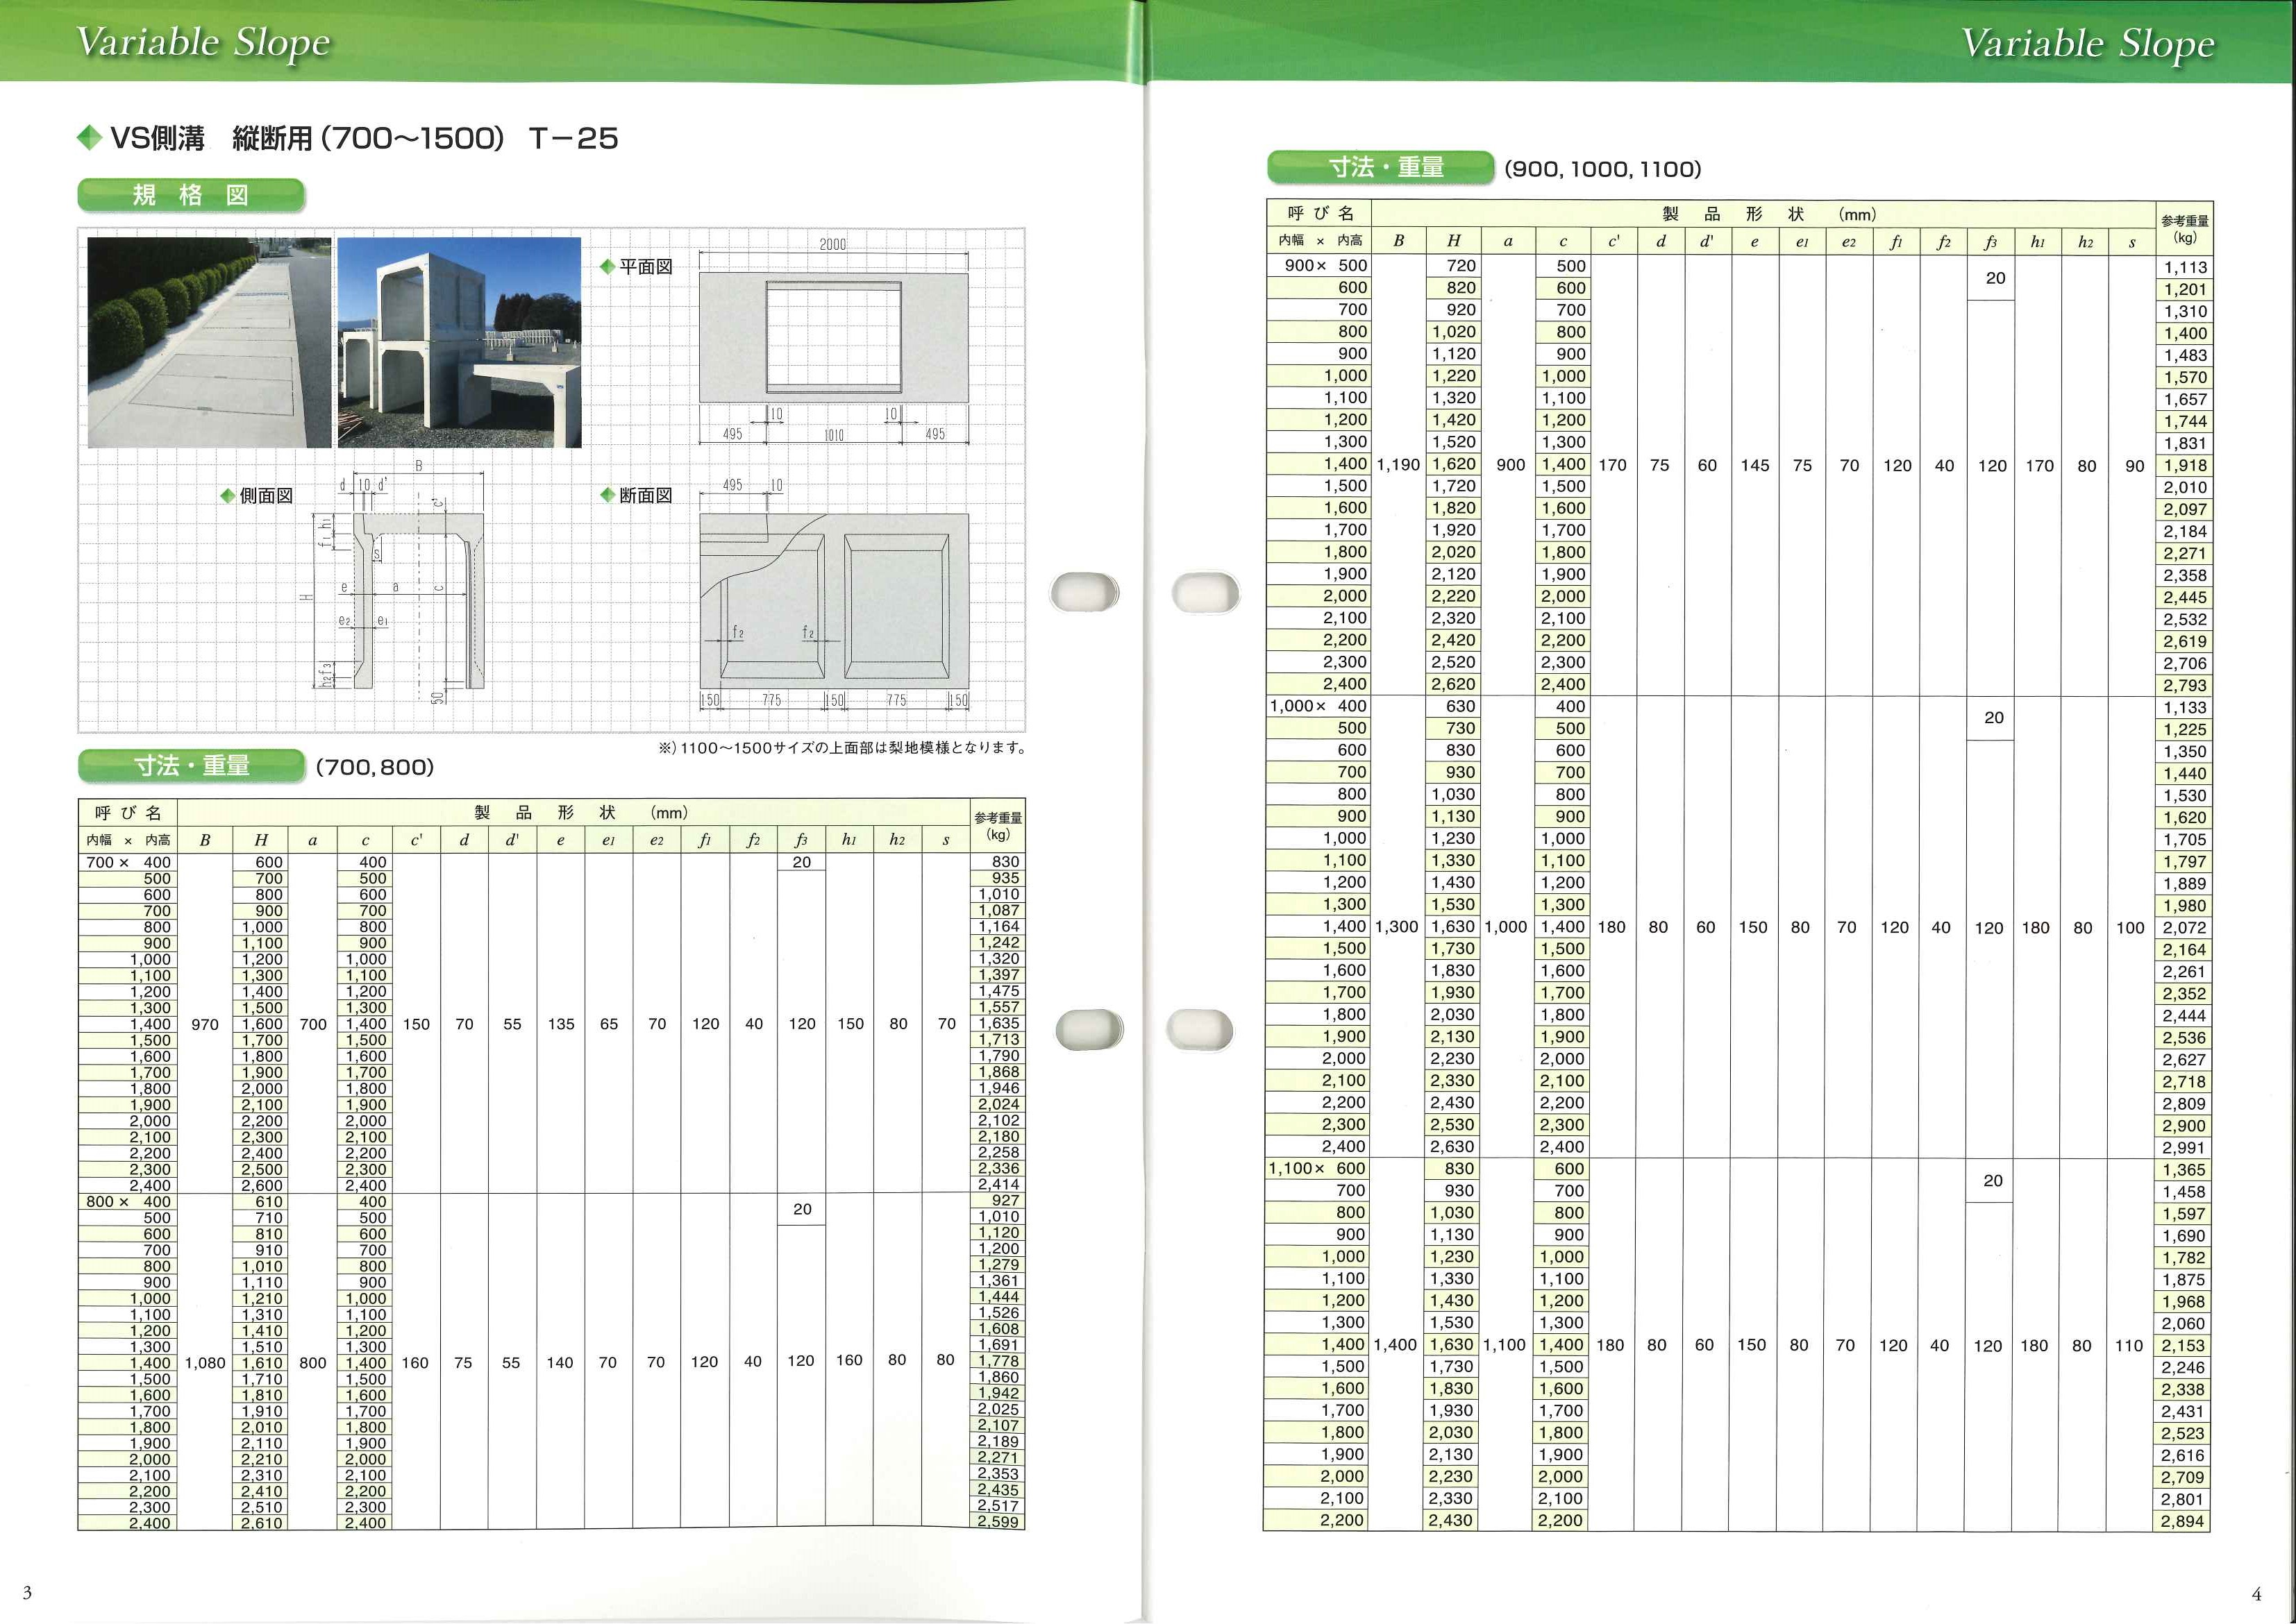Screen dimensions: 2296x1624
Task: Click the weight '1,113' for the 900× 500 row
Action: click(x=2185, y=267)
